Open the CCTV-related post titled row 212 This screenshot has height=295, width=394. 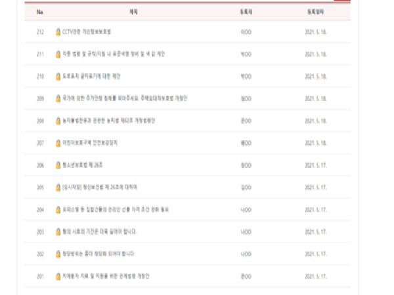click(x=87, y=32)
